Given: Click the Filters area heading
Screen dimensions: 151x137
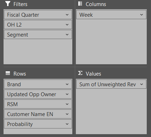Looking at the screenshot, I should click(20, 4).
